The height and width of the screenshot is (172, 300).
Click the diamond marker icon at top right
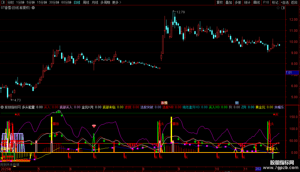pyautogui.click(x=278, y=8)
